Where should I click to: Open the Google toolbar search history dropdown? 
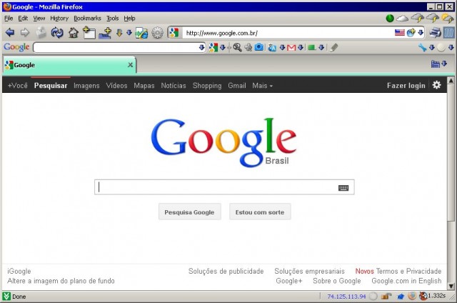pos(201,47)
